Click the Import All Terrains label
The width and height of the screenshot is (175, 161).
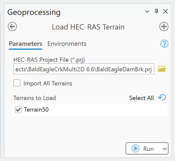click(48, 83)
